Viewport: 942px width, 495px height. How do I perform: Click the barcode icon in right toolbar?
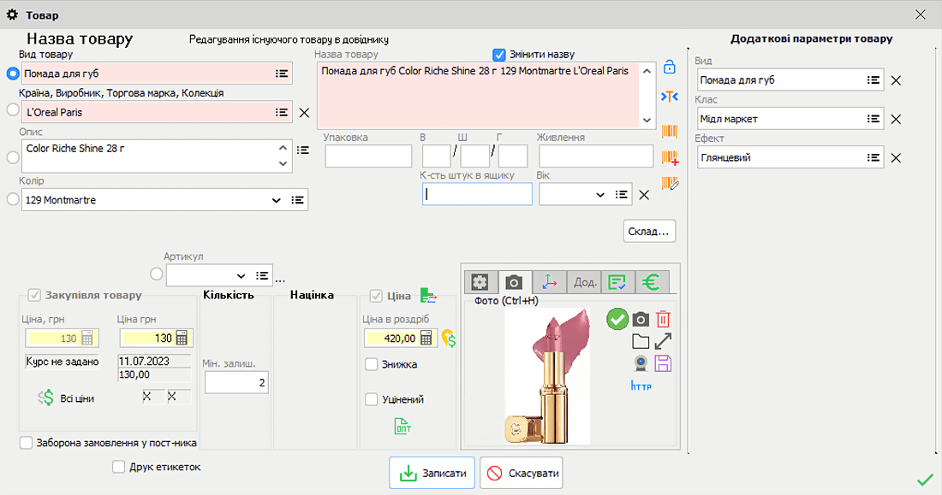pyautogui.click(x=669, y=133)
